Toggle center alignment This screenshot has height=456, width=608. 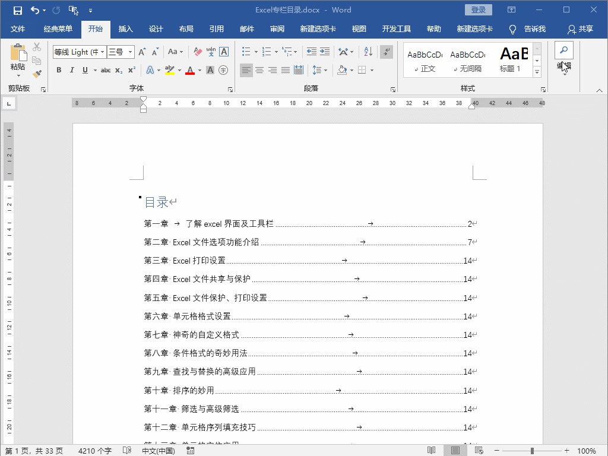tap(259, 70)
